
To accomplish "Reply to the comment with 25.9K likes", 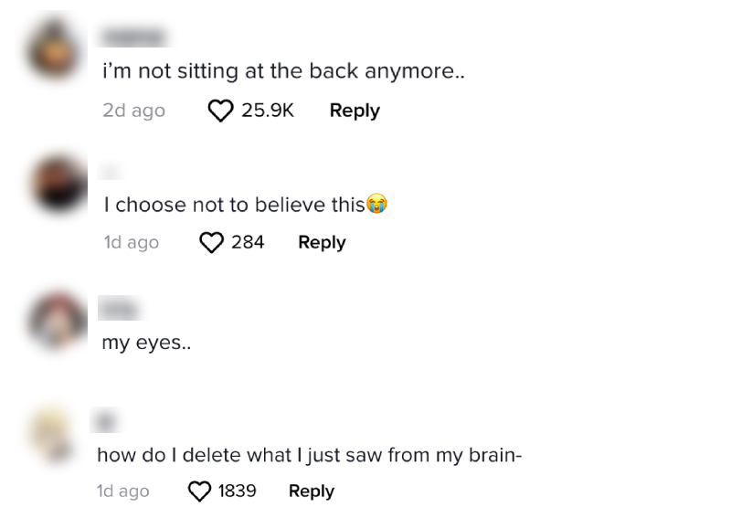I will (x=355, y=111).
